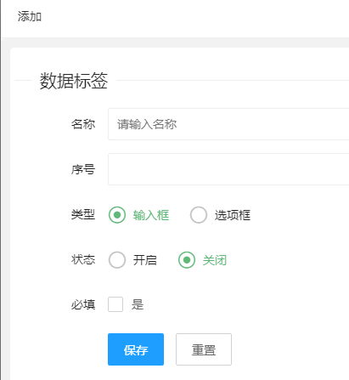
Task: Click the 序号 field label
Action: point(83,169)
